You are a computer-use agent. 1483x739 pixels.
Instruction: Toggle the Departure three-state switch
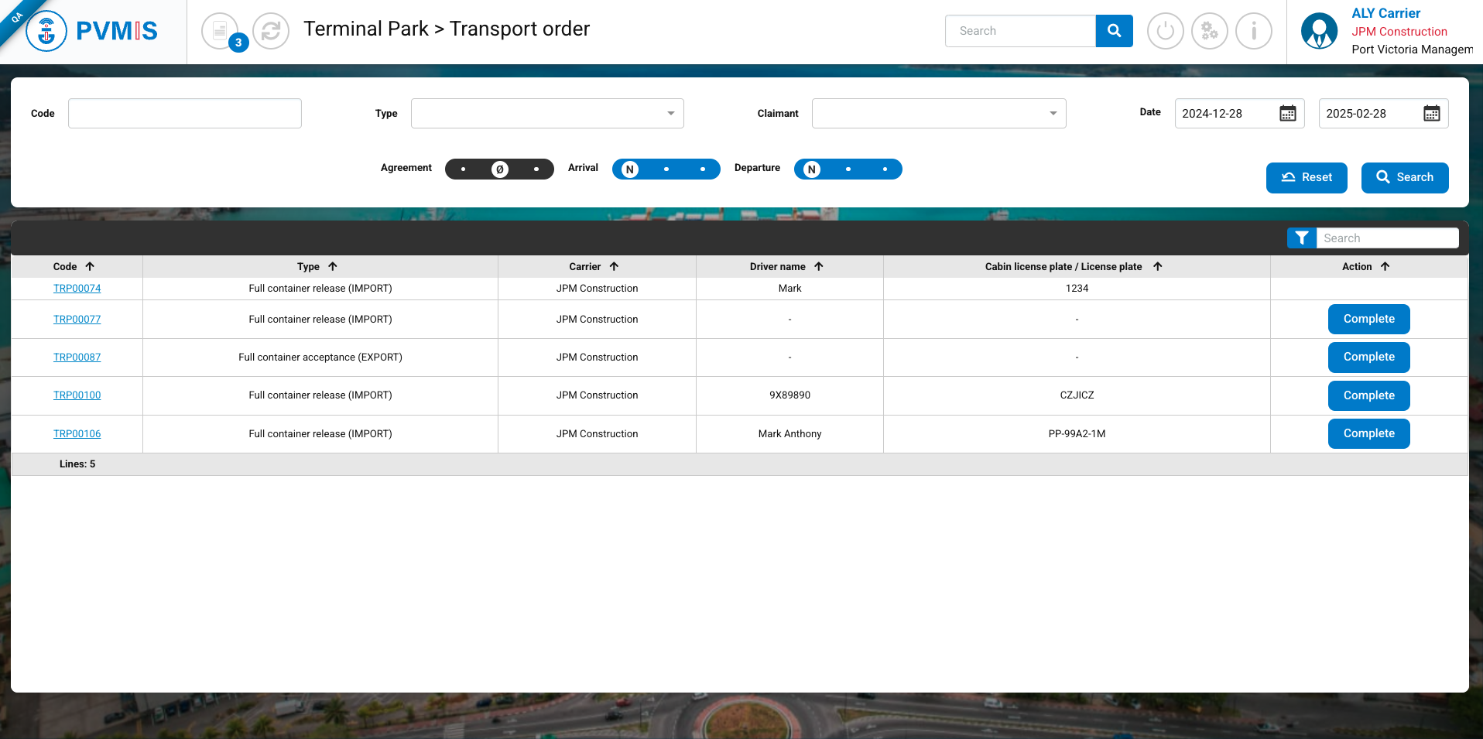pos(848,169)
